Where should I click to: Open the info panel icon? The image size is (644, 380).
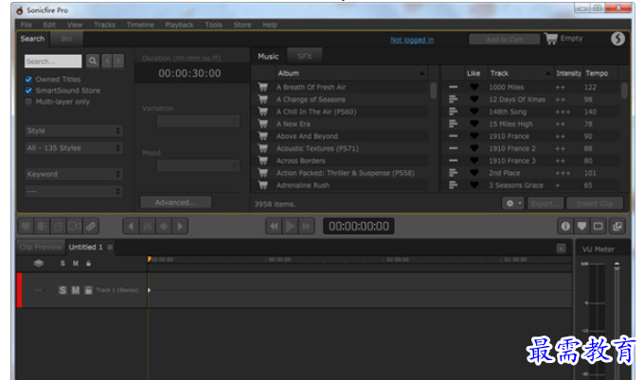pos(565,226)
